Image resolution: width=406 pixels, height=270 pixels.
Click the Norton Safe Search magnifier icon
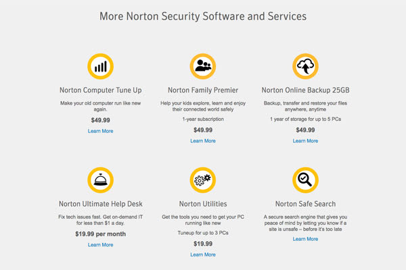(305, 180)
